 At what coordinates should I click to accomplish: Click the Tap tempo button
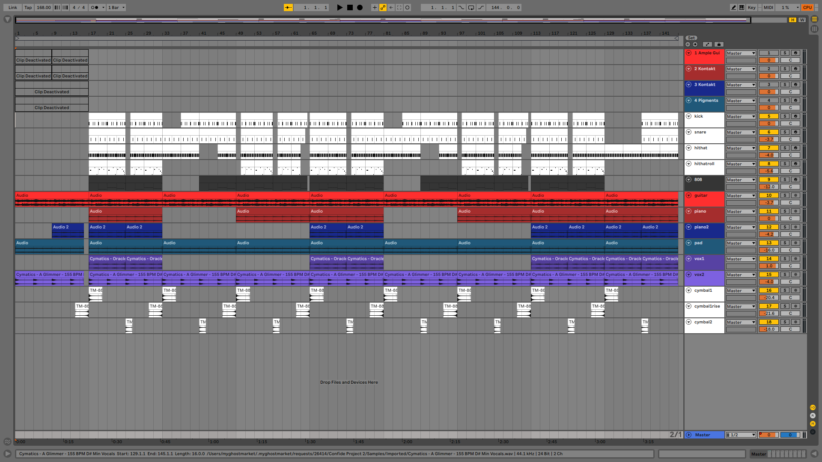tap(28, 7)
